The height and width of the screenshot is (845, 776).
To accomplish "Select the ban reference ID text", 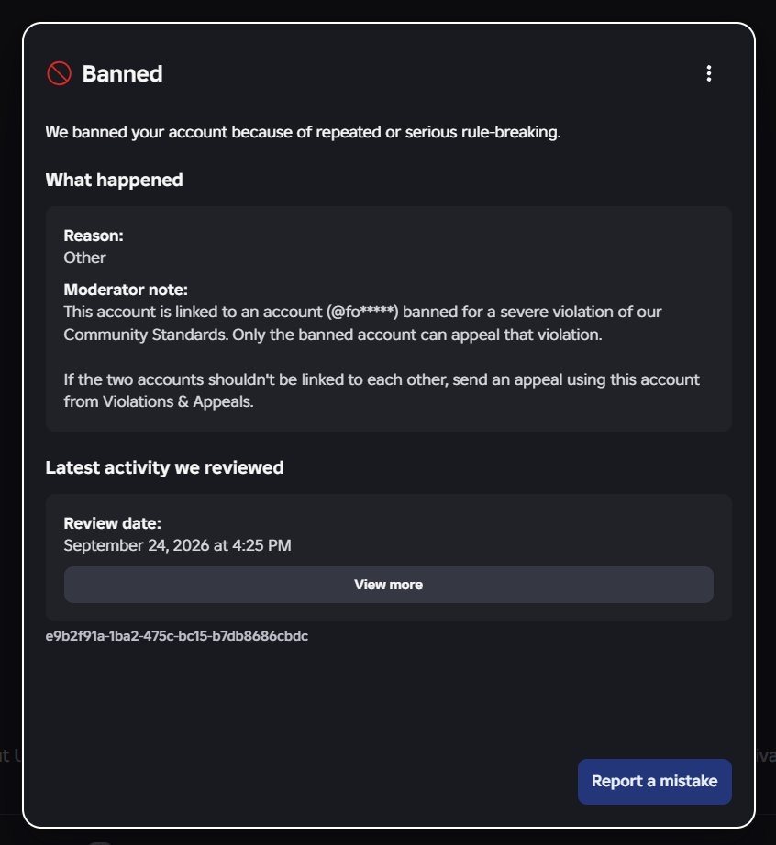I will pos(177,636).
